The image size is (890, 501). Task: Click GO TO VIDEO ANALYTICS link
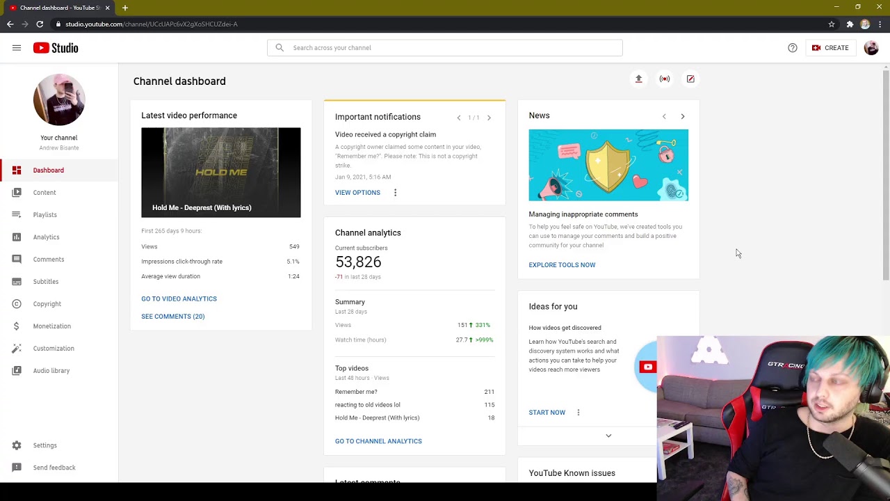[x=179, y=299]
